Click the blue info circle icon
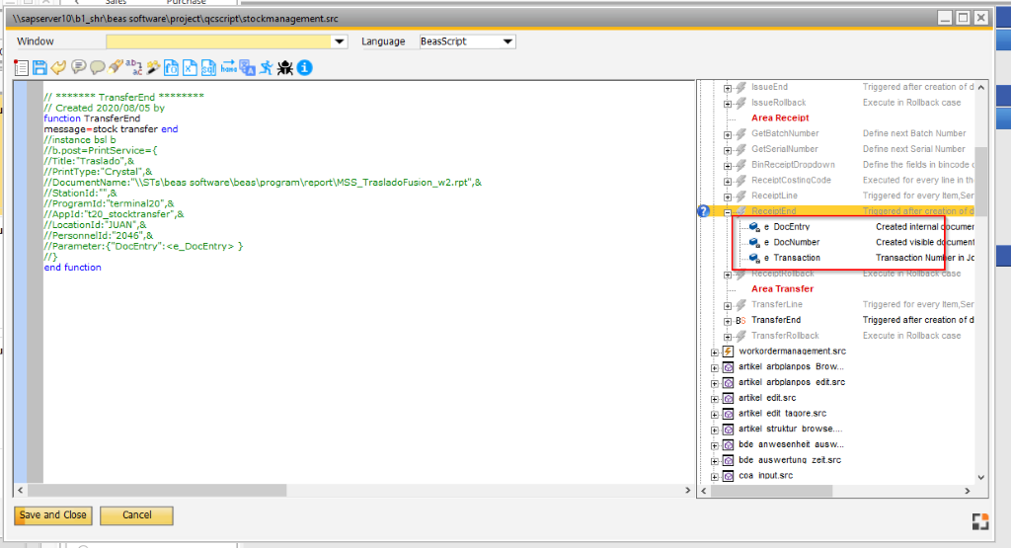 click(304, 68)
